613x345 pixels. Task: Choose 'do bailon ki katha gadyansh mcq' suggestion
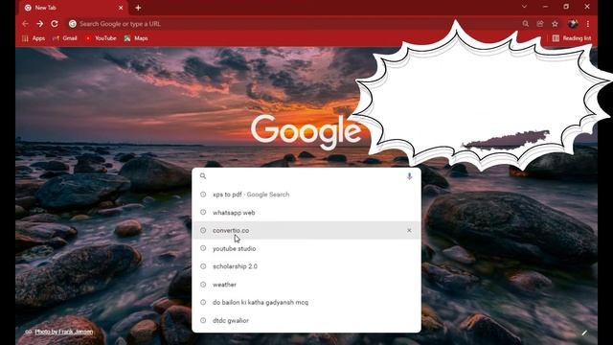coord(306,303)
